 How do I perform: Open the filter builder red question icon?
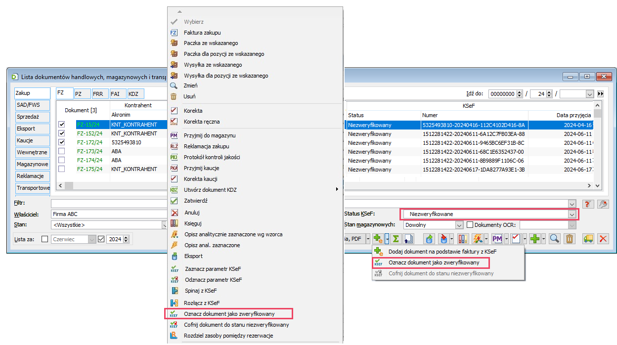tap(588, 204)
